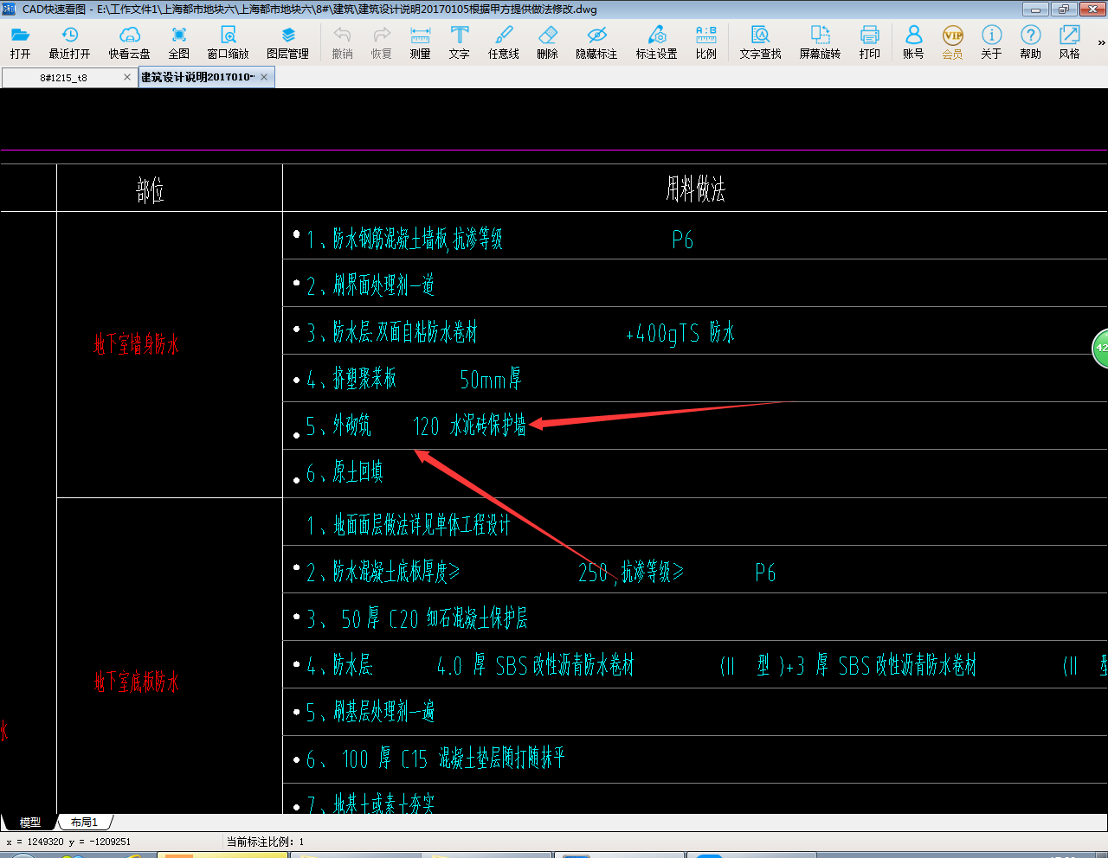Click row 6、原土回填
This screenshot has height=858, width=1108.
[345, 472]
